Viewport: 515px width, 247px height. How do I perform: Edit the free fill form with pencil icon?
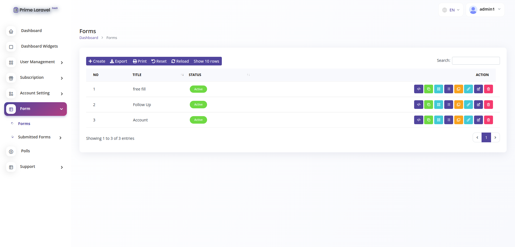click(478, 89)
